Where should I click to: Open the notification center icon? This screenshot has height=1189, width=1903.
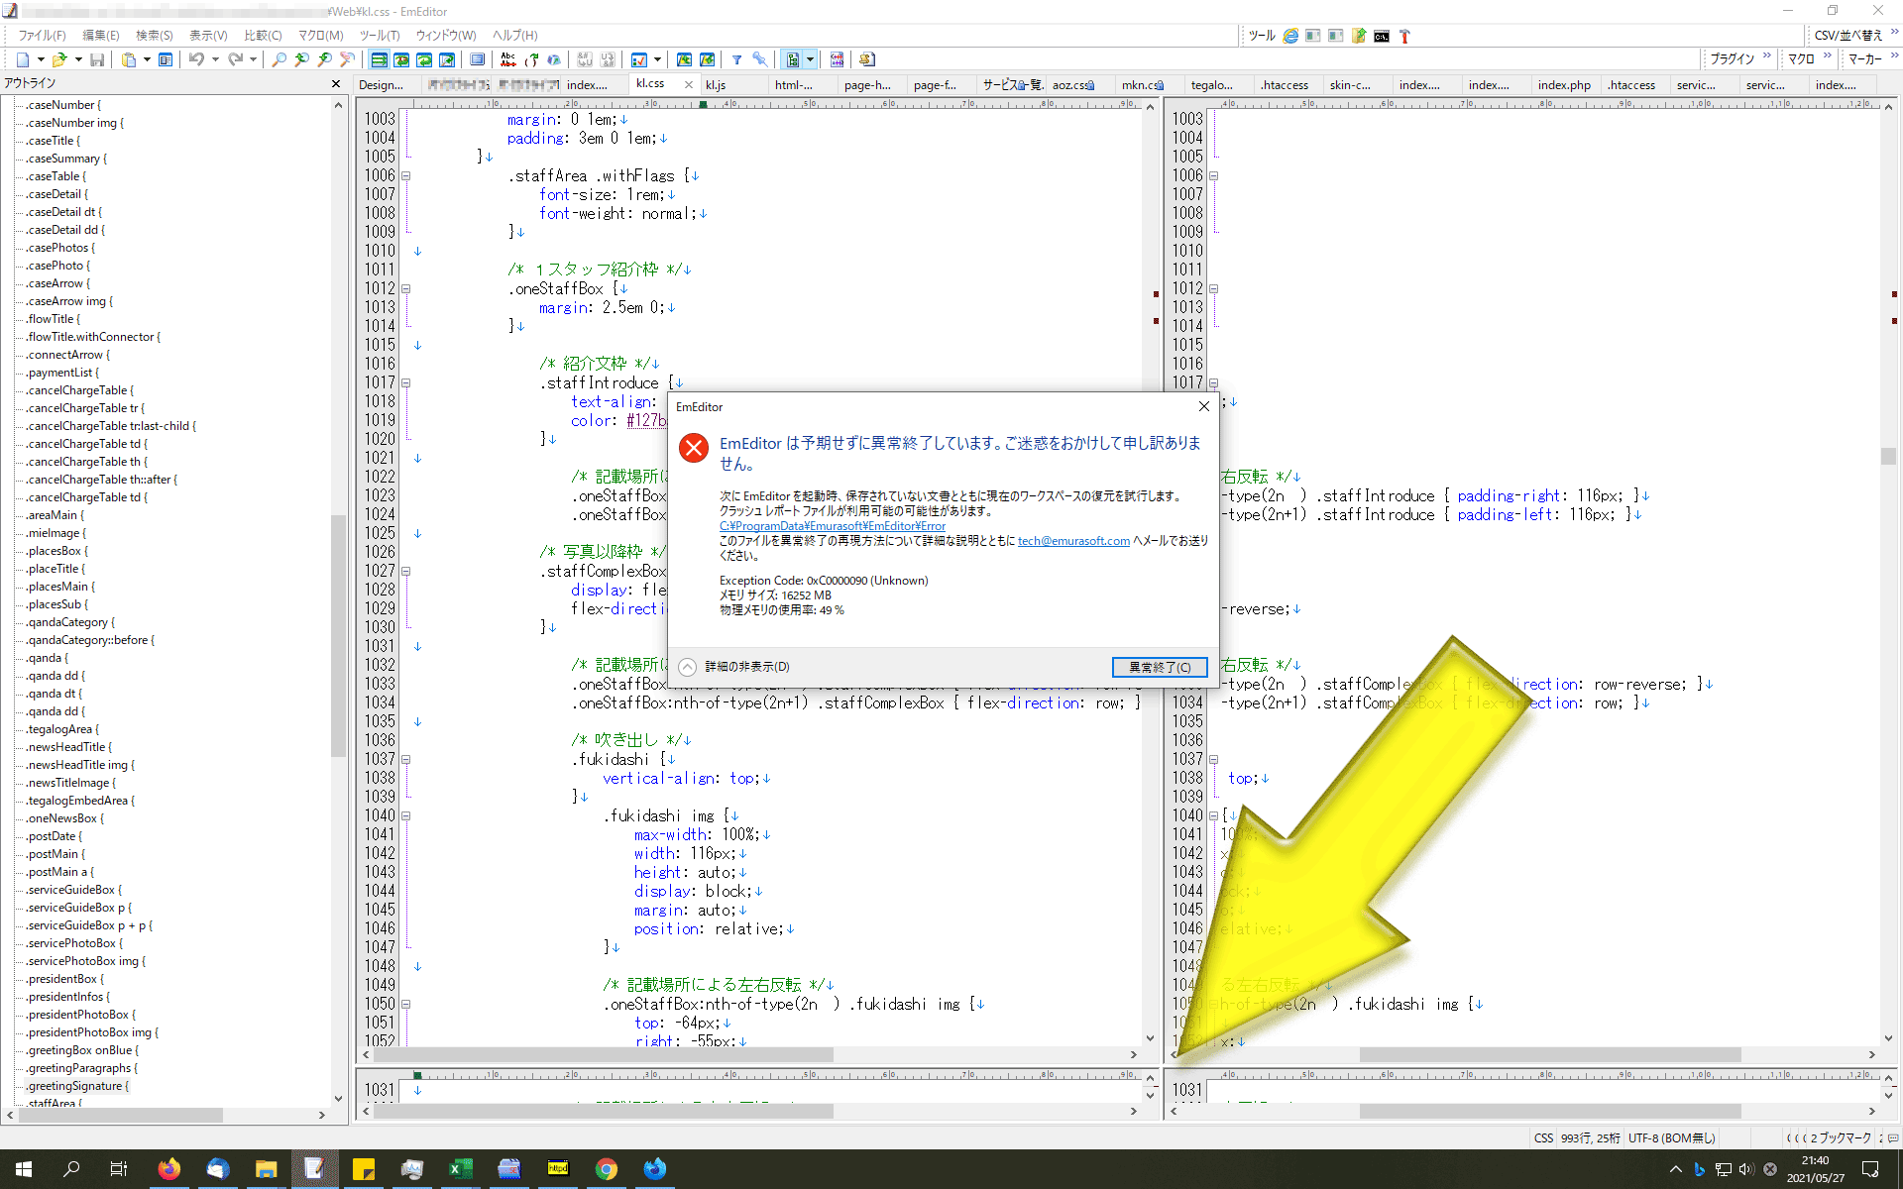point(1869,1169)
